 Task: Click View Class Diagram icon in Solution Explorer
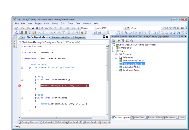click(x=131, y=40)
